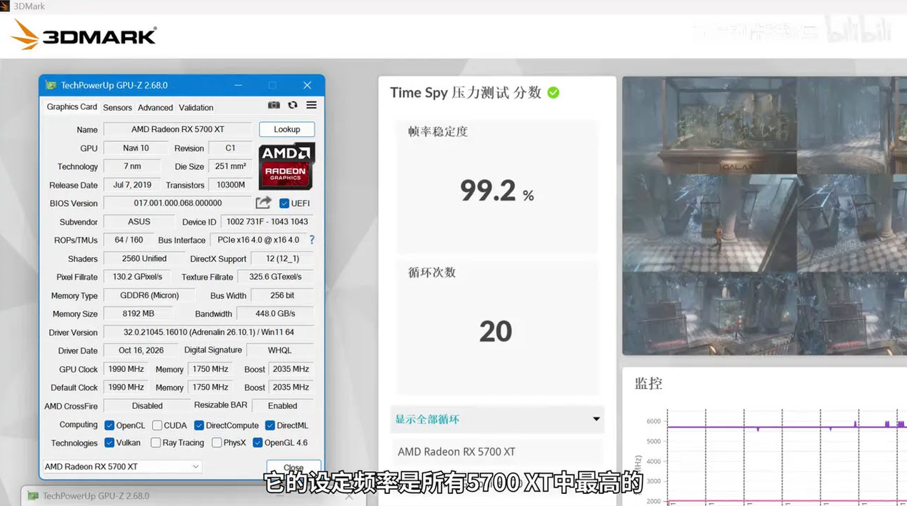This screenshot has height=506, width=907.
Task: Click the green check mark beside Time Spy
Action: pyautogui.click(x=553, y=93)
